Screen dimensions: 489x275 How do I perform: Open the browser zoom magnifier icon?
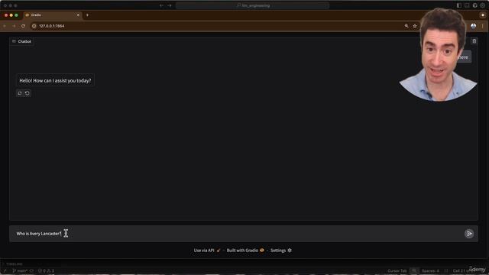[x=406, y=26]
